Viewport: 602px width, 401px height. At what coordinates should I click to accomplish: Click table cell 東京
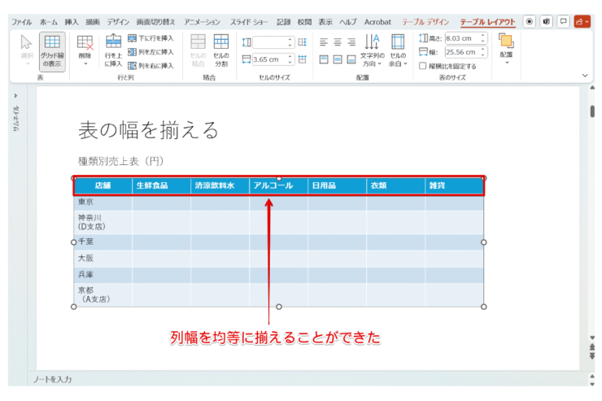pos(103,203)
